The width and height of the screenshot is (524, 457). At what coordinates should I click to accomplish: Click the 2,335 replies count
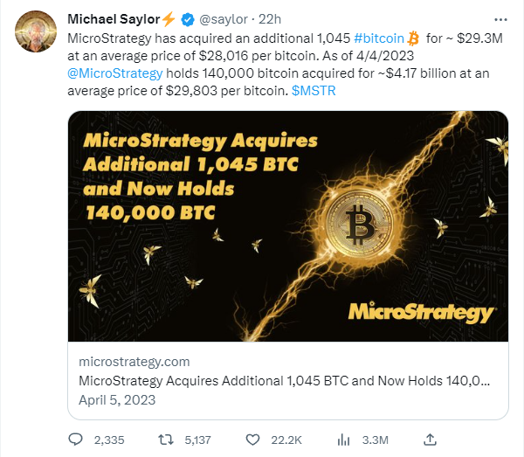tap(109, 440)
